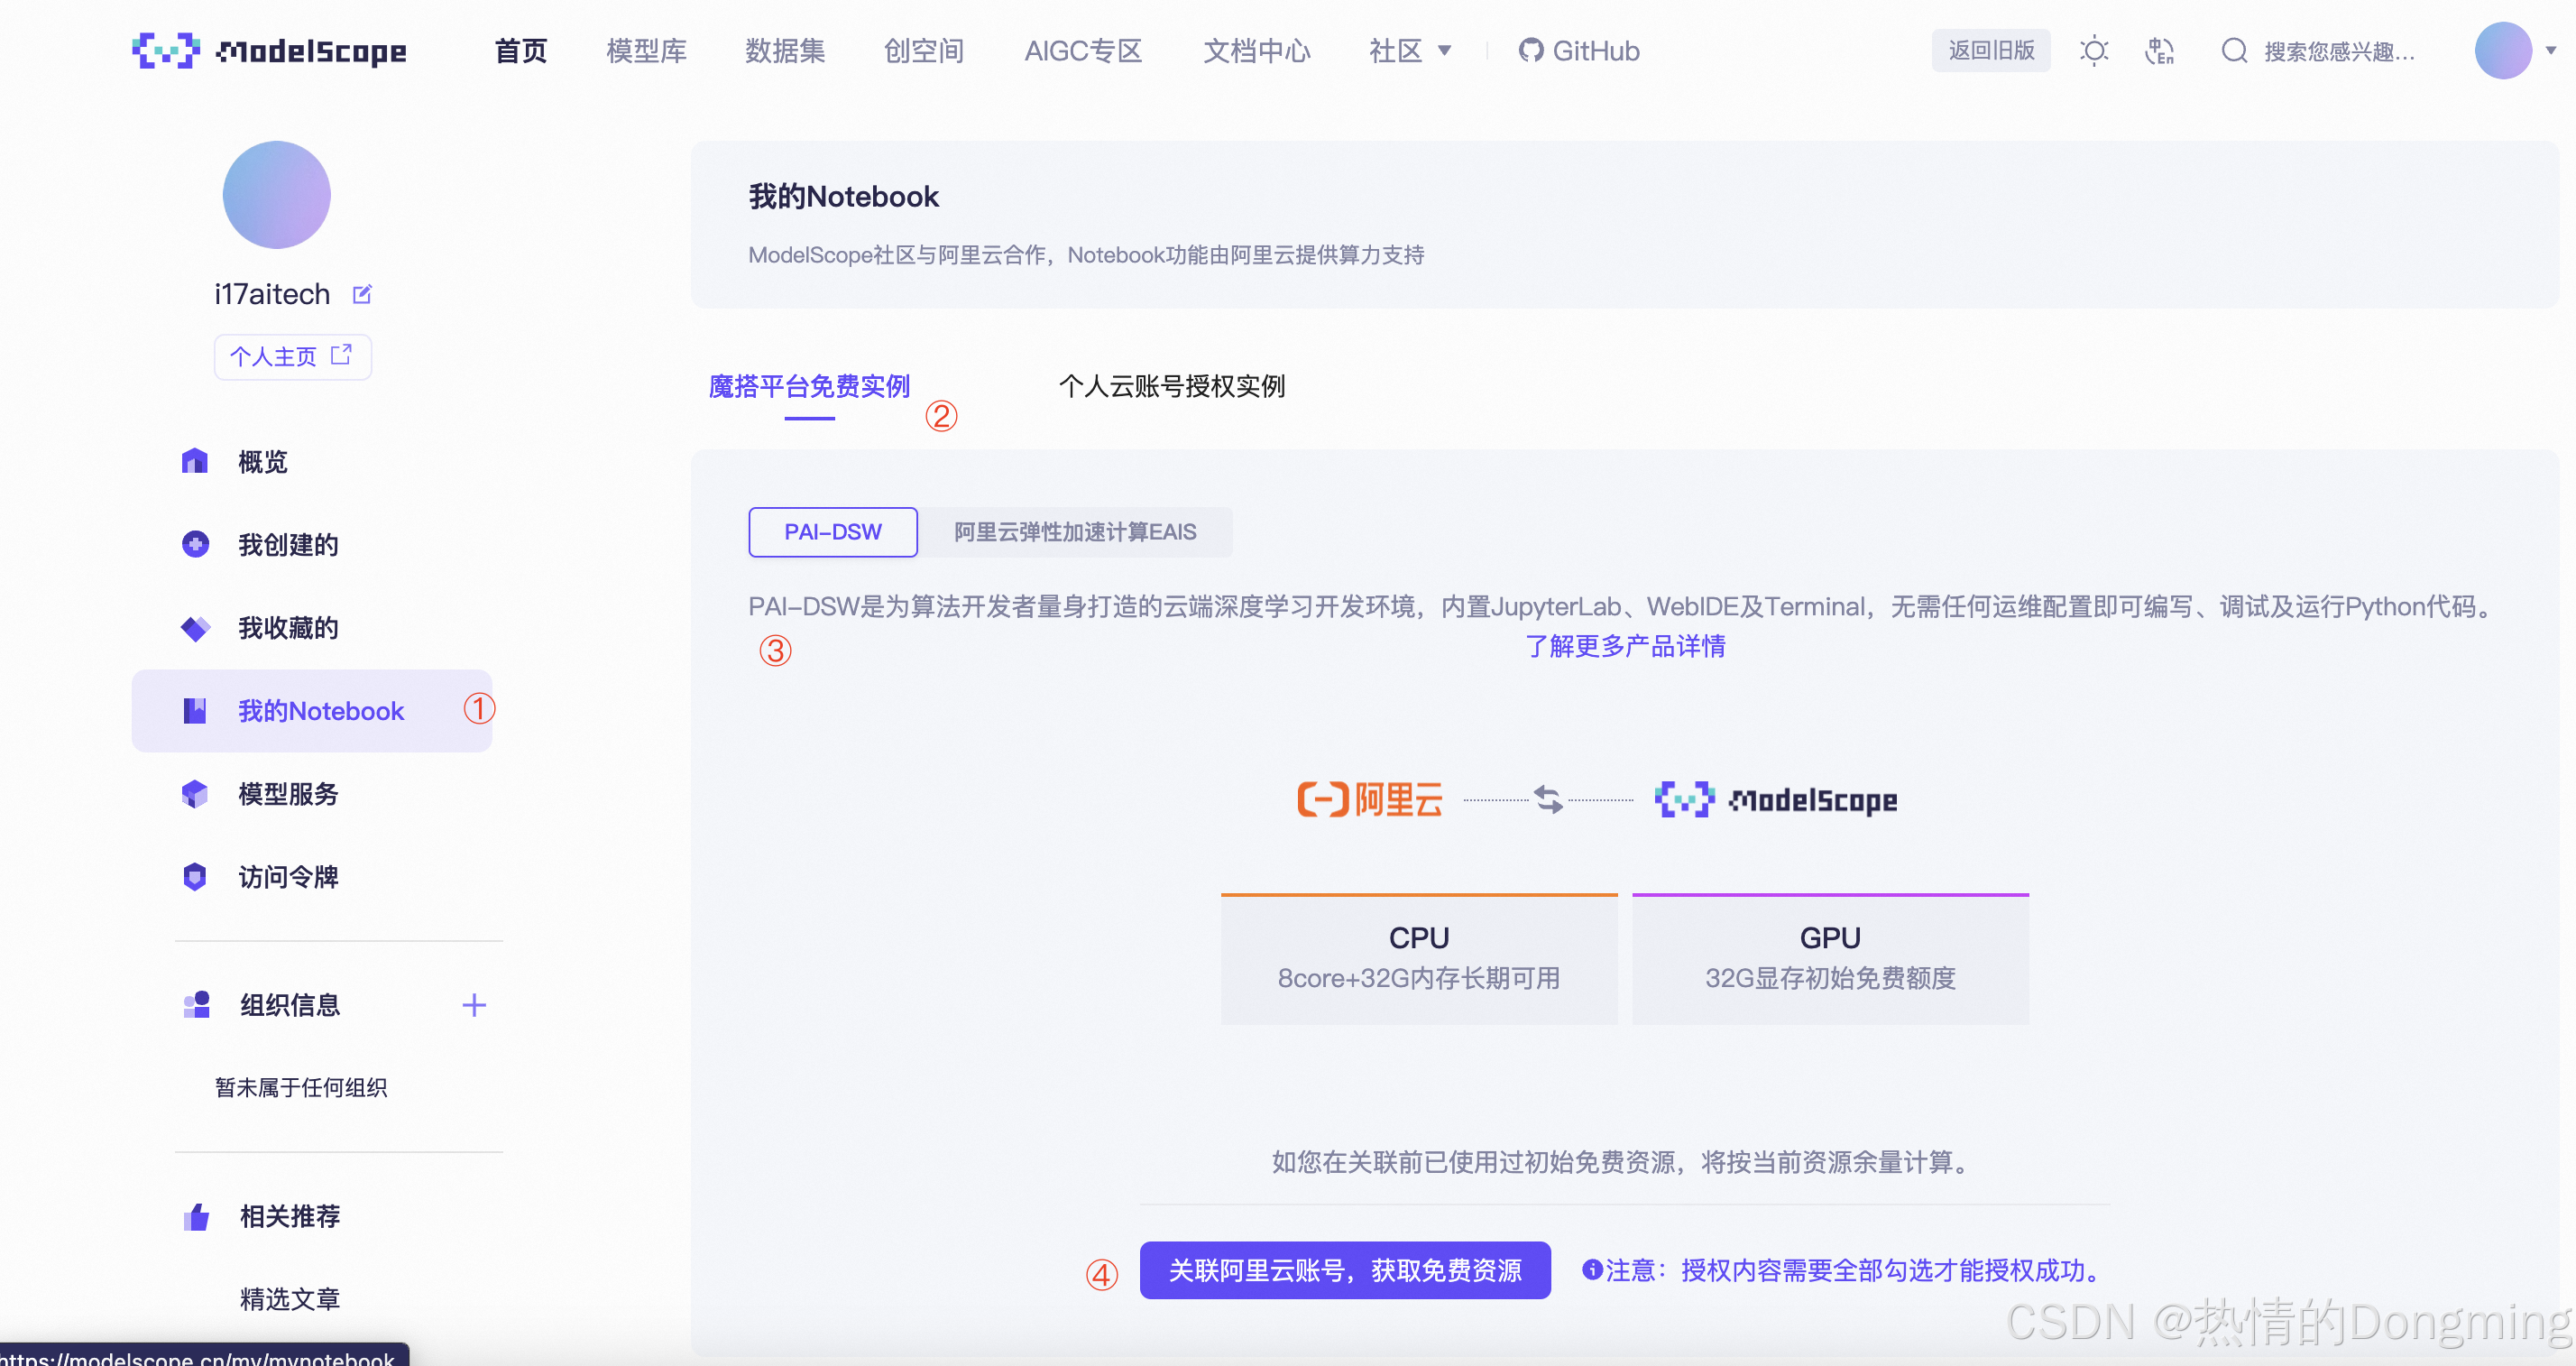
Task: Select 阿里云弹性加速计算EAIS option
Action: (x=1074, y=532)
